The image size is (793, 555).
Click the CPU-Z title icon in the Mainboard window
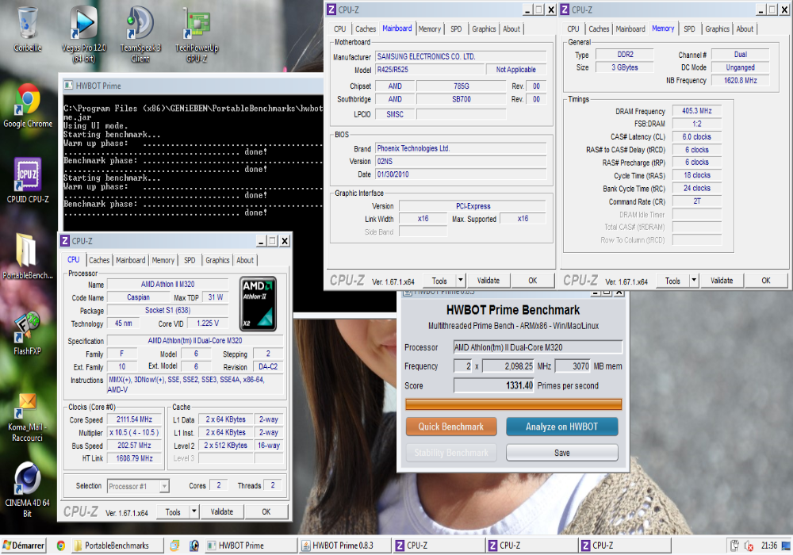[x=331, y=10]
